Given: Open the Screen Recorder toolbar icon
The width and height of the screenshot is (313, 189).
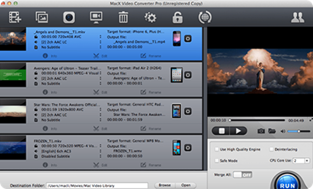Looking at the screenshot, I should tap(96, 17).
